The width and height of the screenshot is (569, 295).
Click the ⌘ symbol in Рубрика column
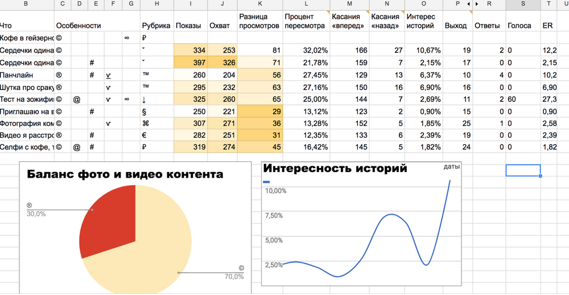click(x=145, y=123)
